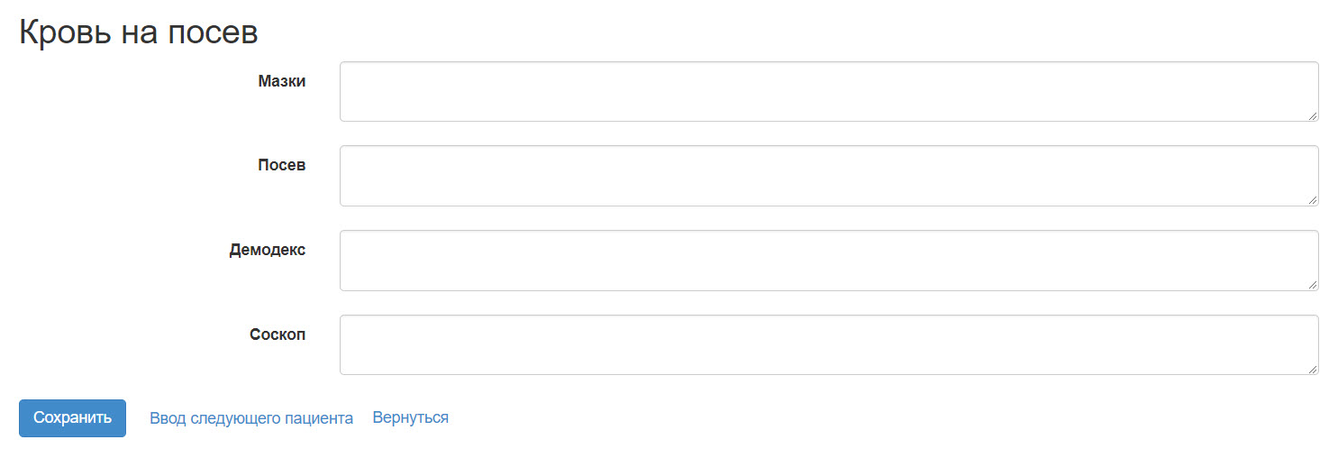
Task: Click the Демодекс field label
Action: [x=267, y=250]
